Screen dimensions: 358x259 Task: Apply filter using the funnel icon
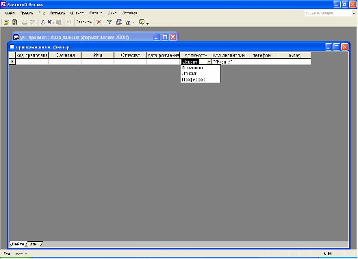pyautogui.click(x=109, y=22)
